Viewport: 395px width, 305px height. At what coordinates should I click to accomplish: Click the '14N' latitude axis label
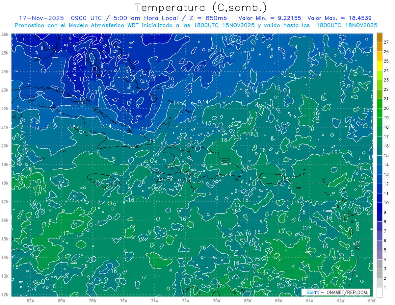coord(5,257)
